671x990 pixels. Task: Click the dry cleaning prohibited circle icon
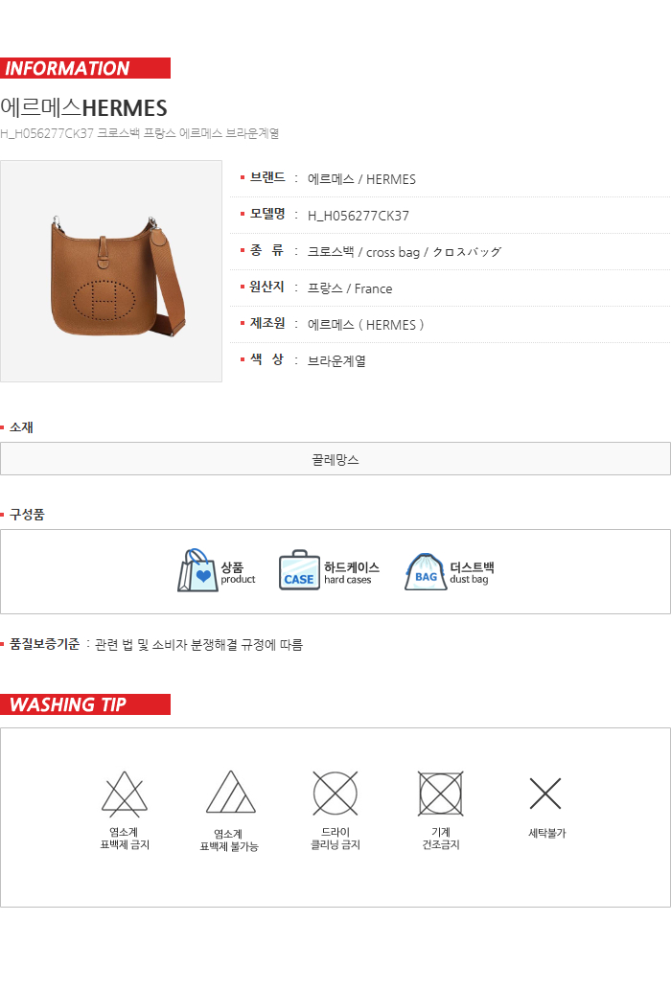335,793
